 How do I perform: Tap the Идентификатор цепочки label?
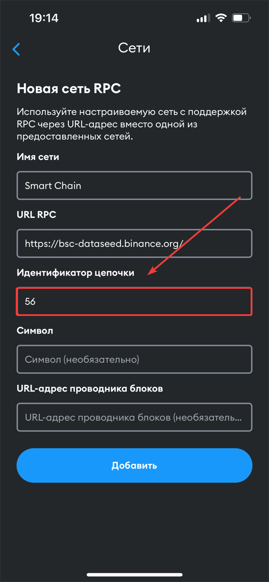coord(75,273)
